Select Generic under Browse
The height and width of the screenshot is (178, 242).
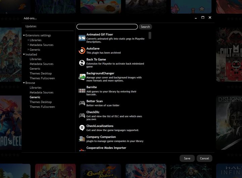(35, 97)
